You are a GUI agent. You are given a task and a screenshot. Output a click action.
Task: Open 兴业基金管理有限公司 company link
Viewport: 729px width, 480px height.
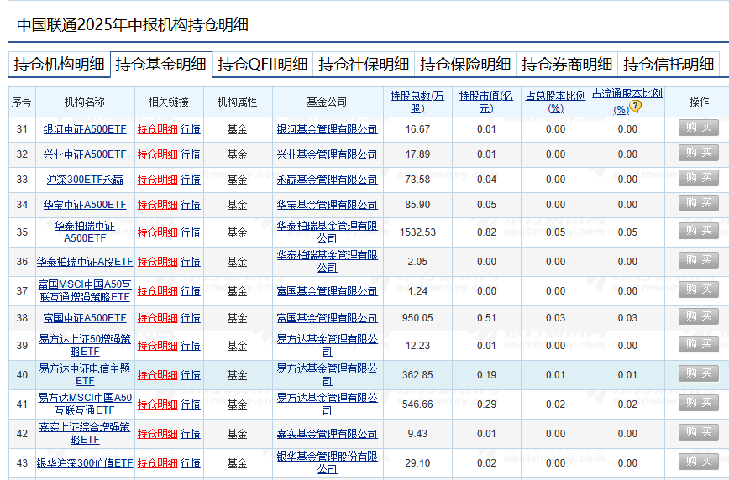click(328, 154)
